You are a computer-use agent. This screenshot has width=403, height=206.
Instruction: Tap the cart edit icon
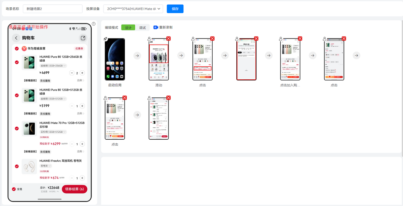coord(83,38)
